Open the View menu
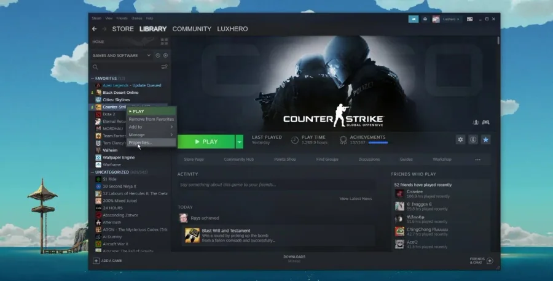Image resolution: width=553 pixels, height=281 pixels. pos(109,18)
